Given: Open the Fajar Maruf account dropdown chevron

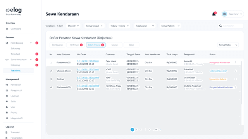Looking at the screenshot, I should click(x=241, y=14).
